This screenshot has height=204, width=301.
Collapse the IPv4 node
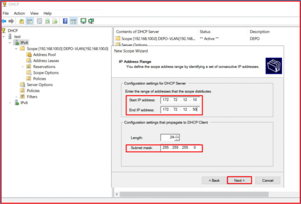pyautogui.click(x=10, y=43)
